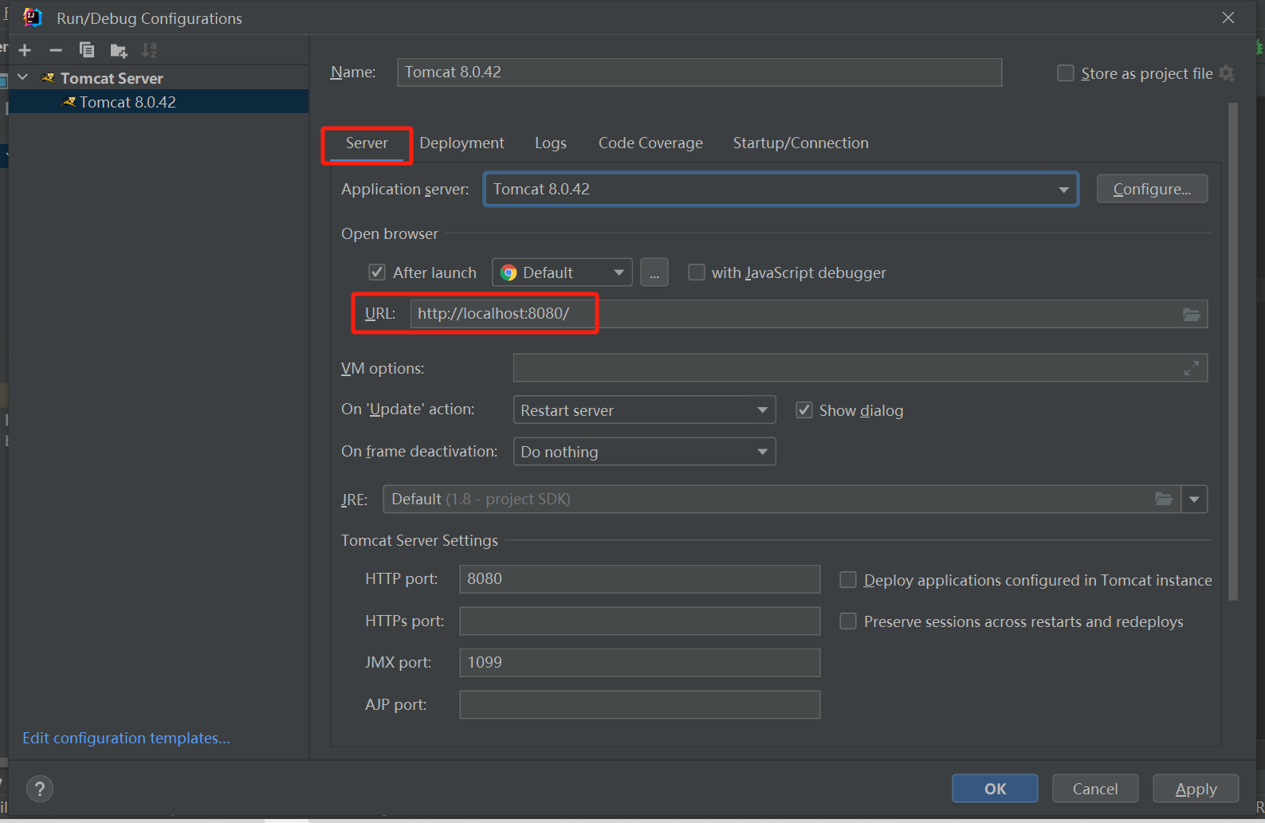The image size is (1265, 823).
Task: Open the Logs tab
Action: pos(551,143)
